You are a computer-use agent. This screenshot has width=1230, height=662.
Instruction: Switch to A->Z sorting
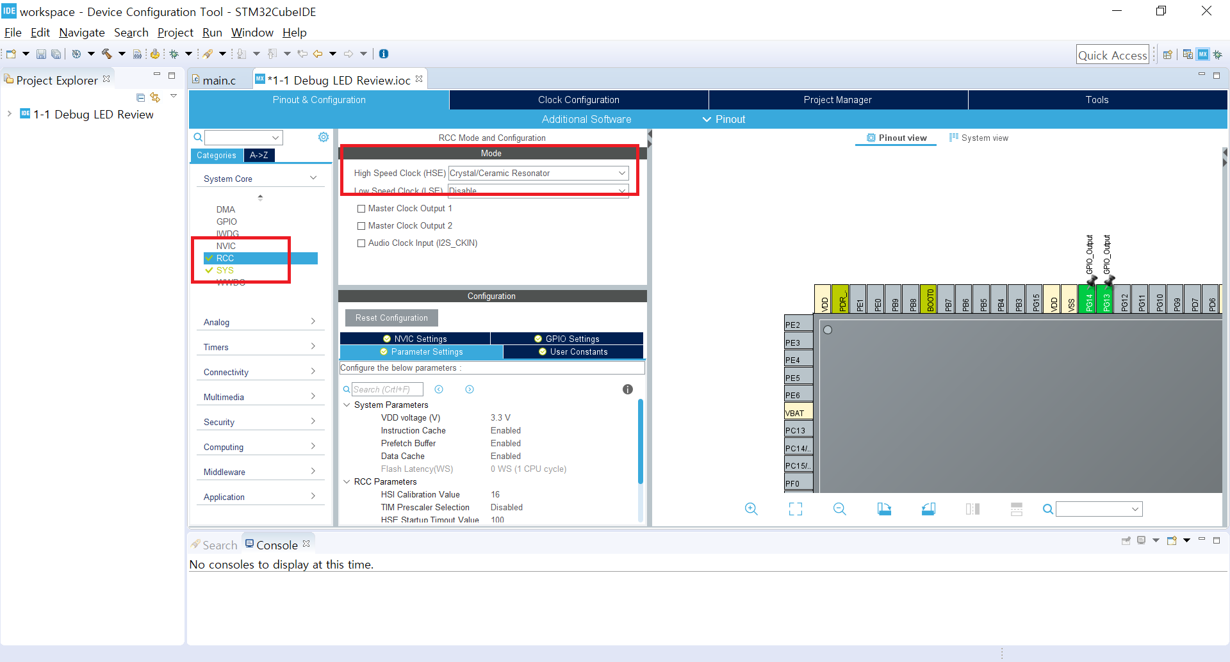coord(259,156)
